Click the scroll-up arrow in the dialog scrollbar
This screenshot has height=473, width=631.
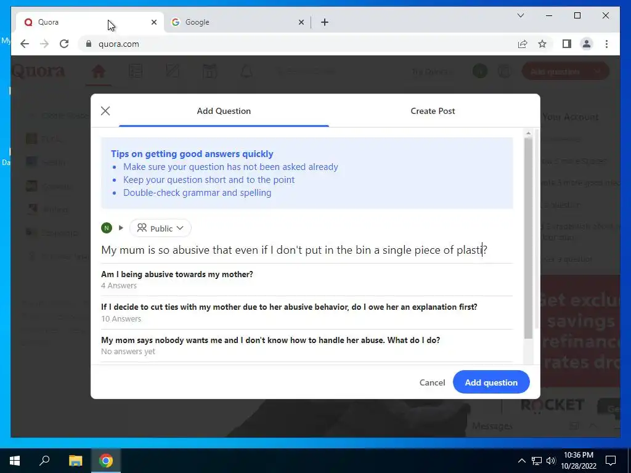click(x=528, y=133)
